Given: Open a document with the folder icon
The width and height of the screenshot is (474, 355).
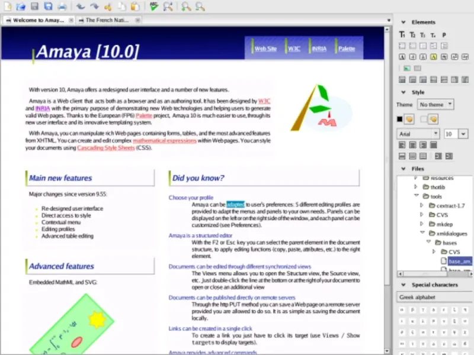Looking at the screenshot, I should click(21, 6).
